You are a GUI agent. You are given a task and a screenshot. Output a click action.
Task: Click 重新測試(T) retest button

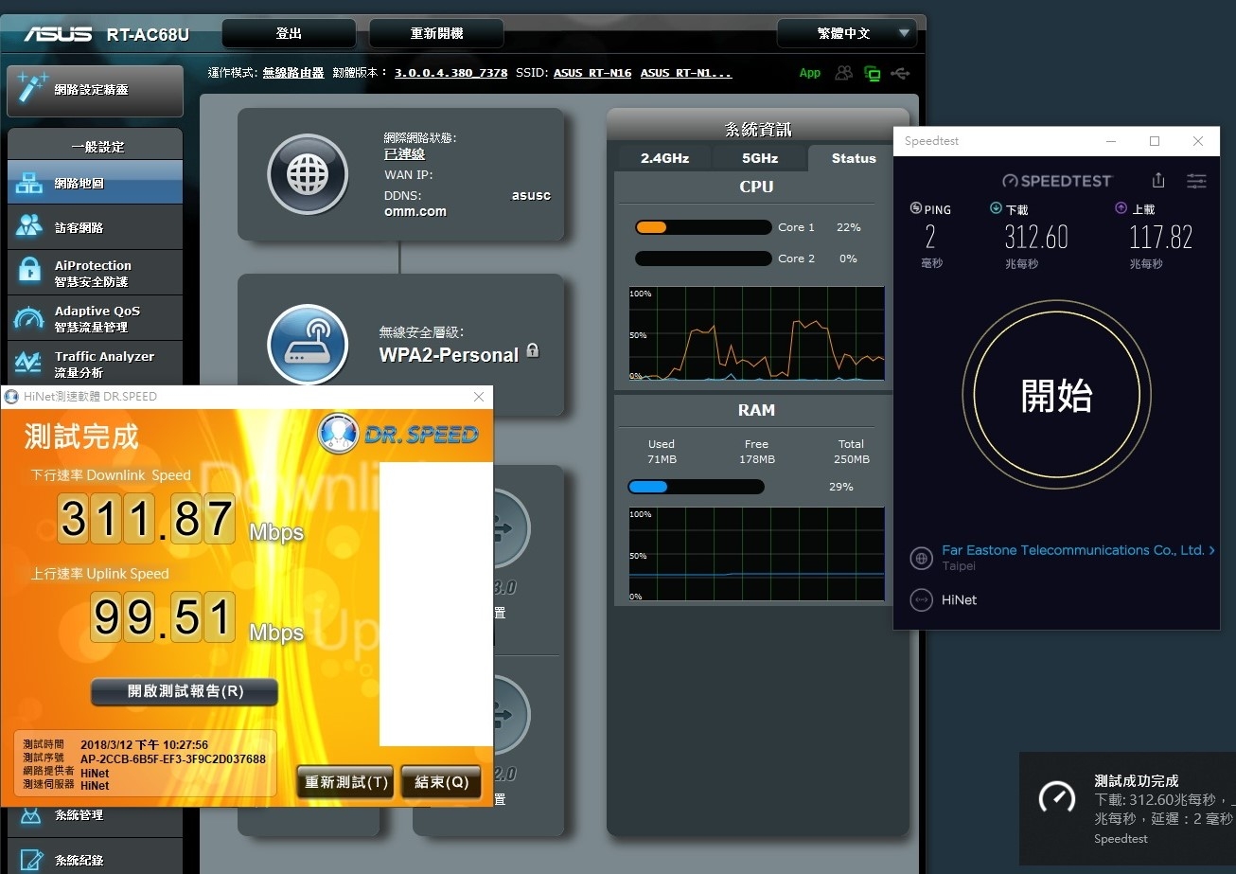click(345, 782)
